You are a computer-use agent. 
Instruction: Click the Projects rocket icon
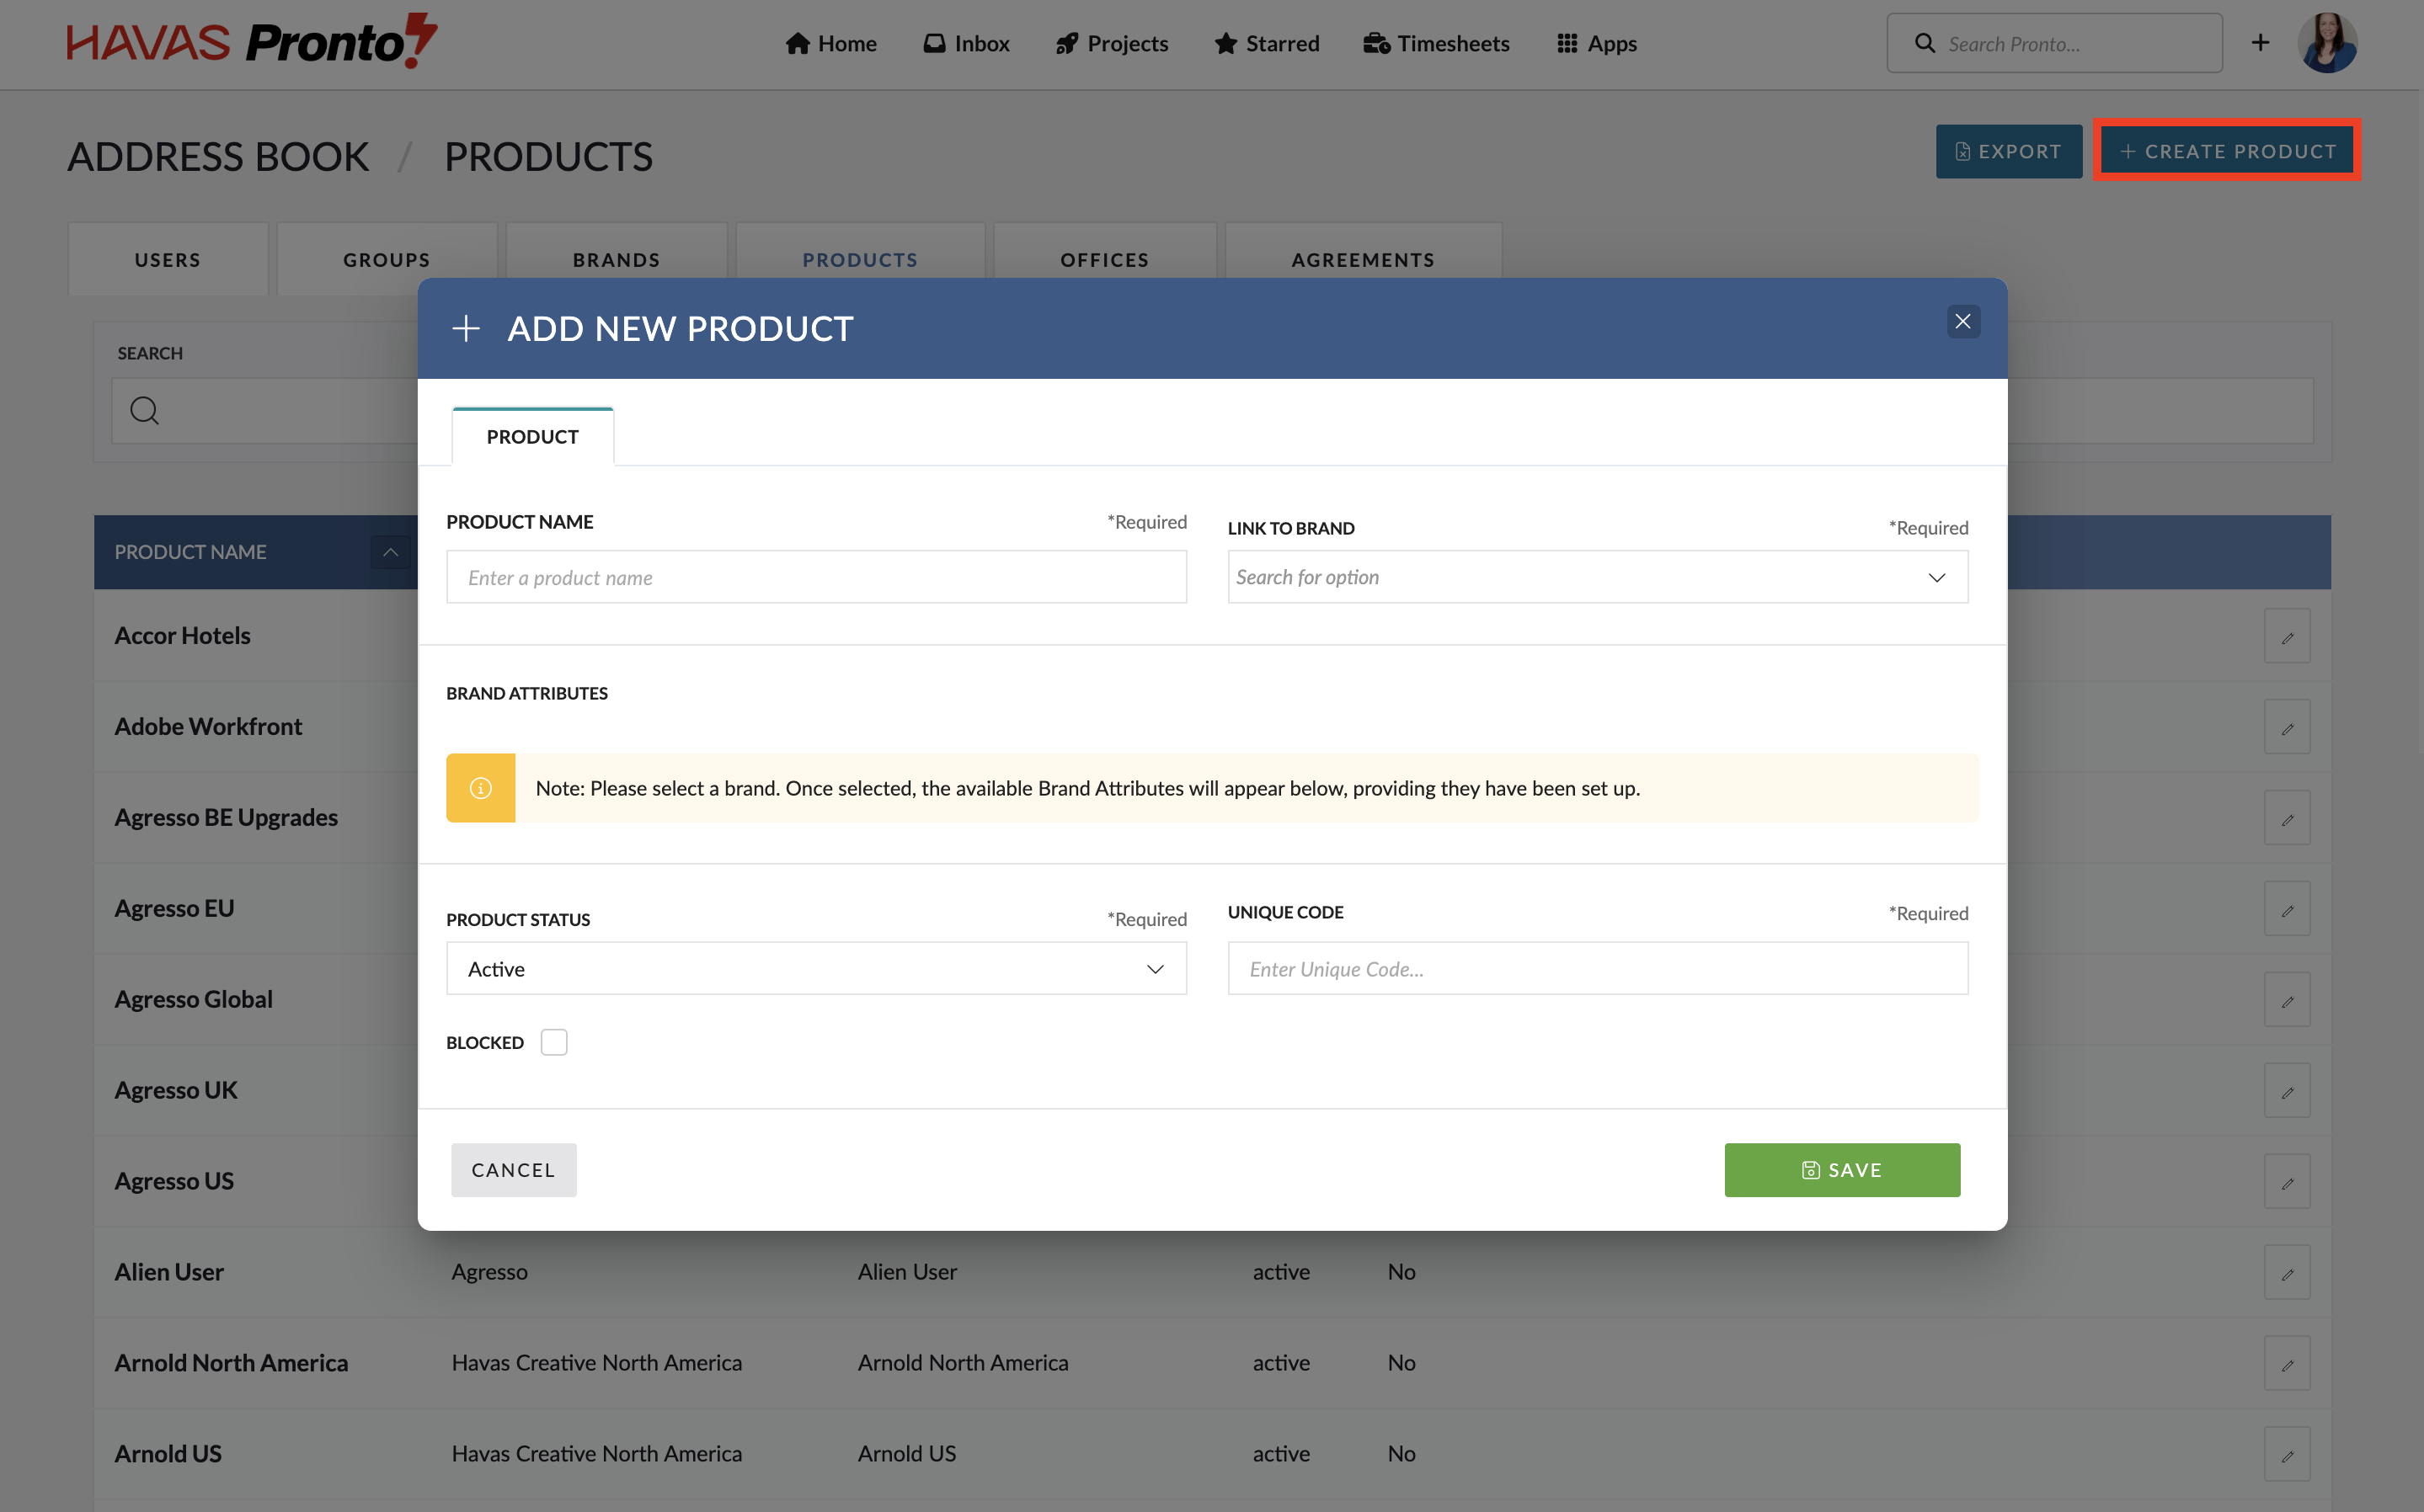pos(1066,43)
